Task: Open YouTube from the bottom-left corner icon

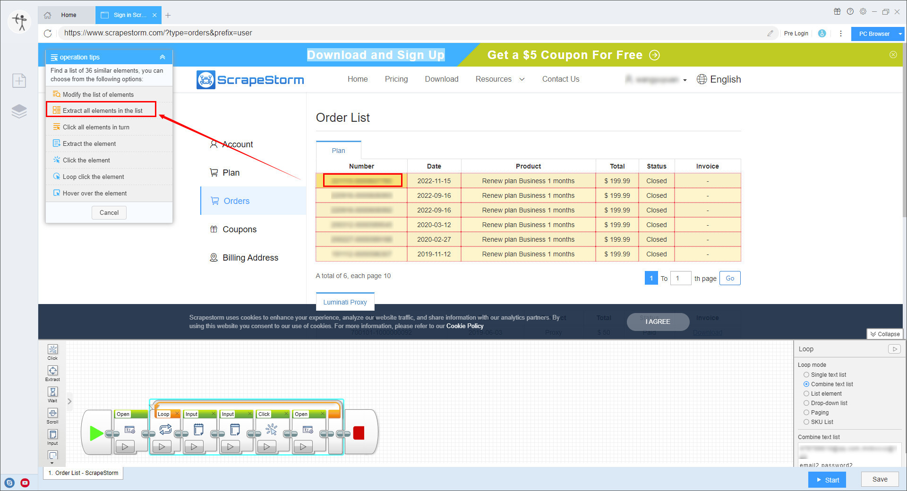Action: [25, 483]
